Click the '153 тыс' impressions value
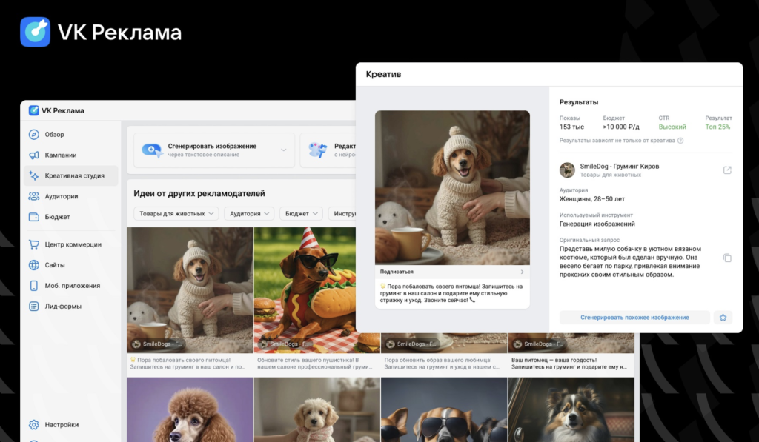This screenshot has width=759, height=442. [x=571, y=127]
